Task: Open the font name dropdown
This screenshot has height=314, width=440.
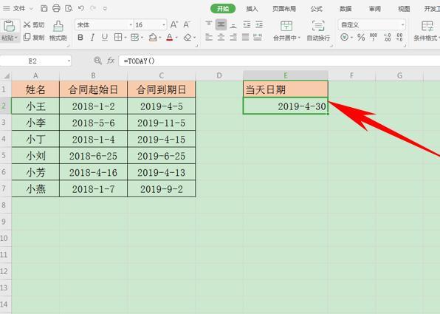Action: pos(131,25)
